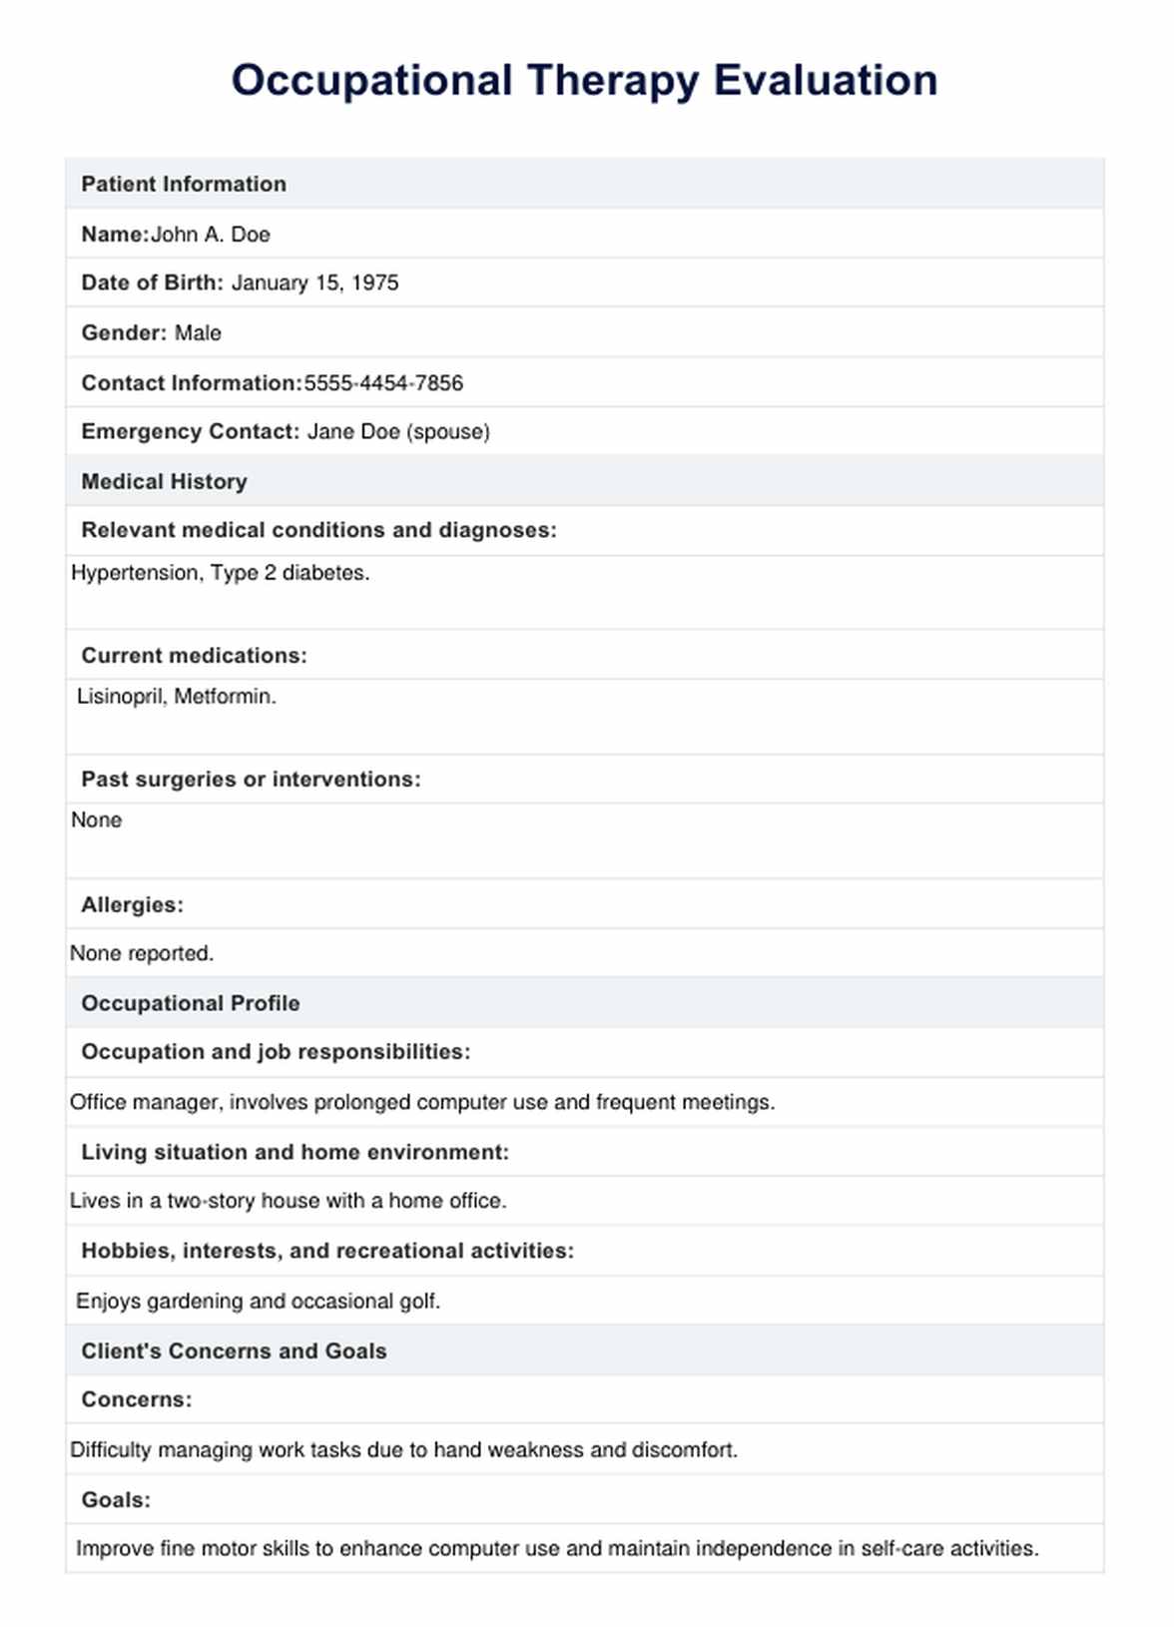This screenshot has width=1174, height=1627.
Task: Select the Emergency Contact Jane Doe entry
Action: point(397,432)
